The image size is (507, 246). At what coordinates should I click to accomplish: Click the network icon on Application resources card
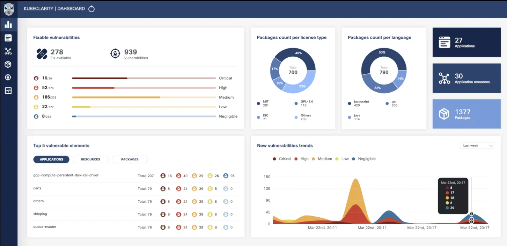444,78
